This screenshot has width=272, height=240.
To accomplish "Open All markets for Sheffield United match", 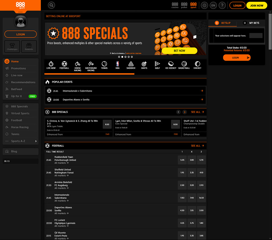I will tap(61, 176).
